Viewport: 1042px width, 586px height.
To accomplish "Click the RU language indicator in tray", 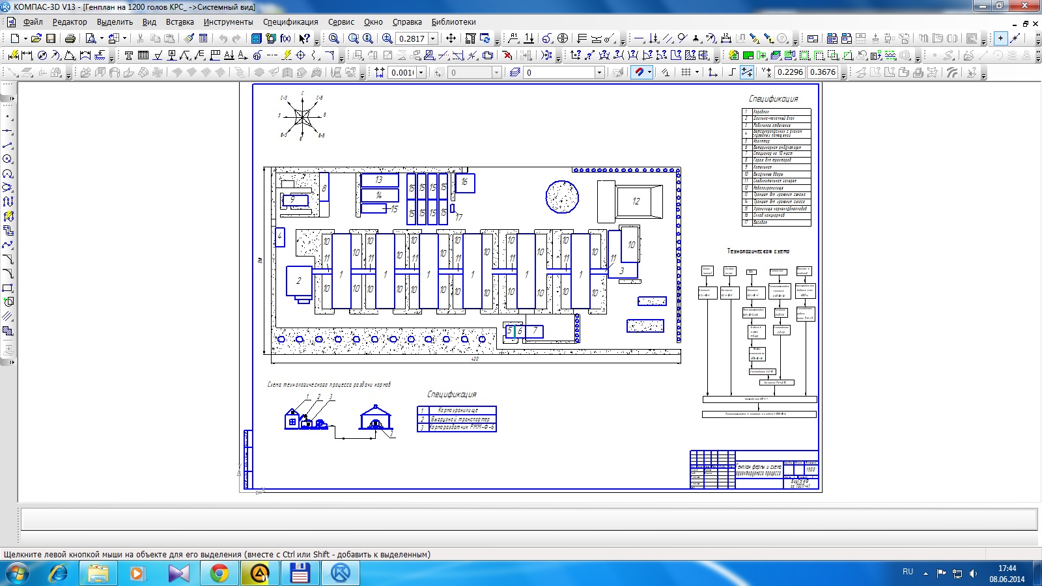I will coord(908,572).
